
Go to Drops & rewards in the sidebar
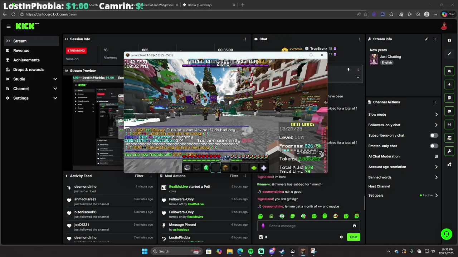click(x=31, y=70)
